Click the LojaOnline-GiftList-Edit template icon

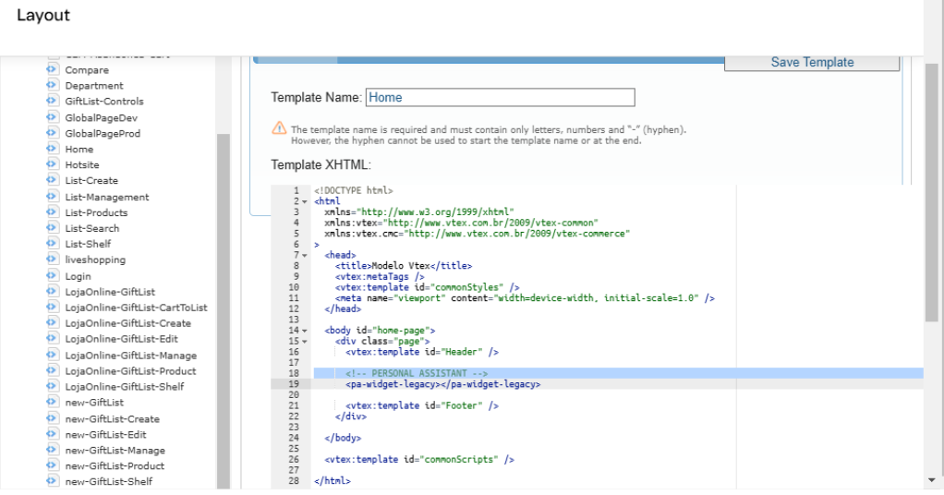tap(52, 338)
